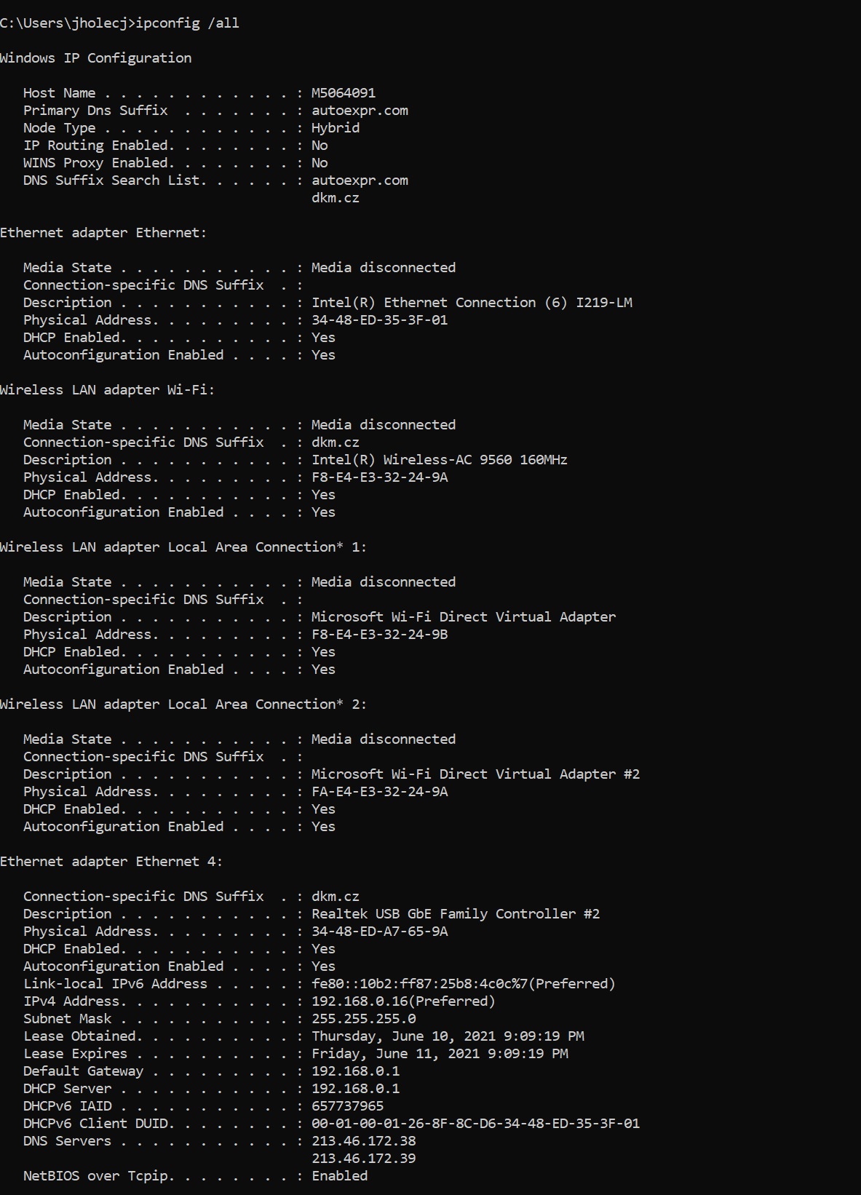Screen dimensions: 861x1195
Task: Click the DNS server 213.46.172.39
Action: tap(363, 1159)
